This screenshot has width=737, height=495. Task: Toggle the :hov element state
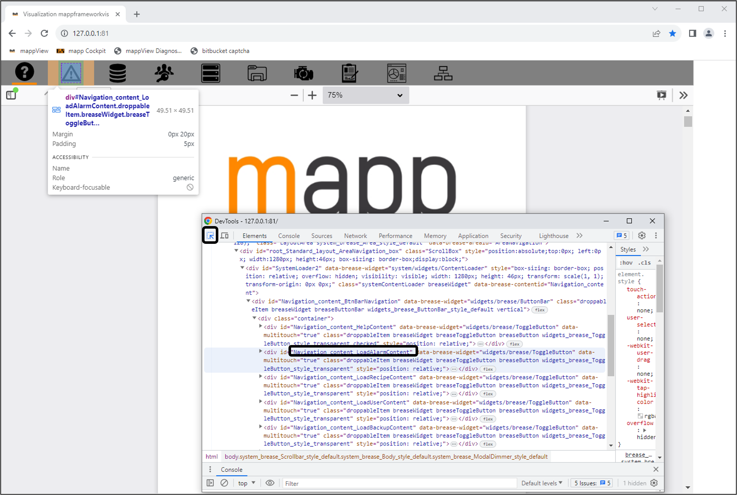point(626,263)
